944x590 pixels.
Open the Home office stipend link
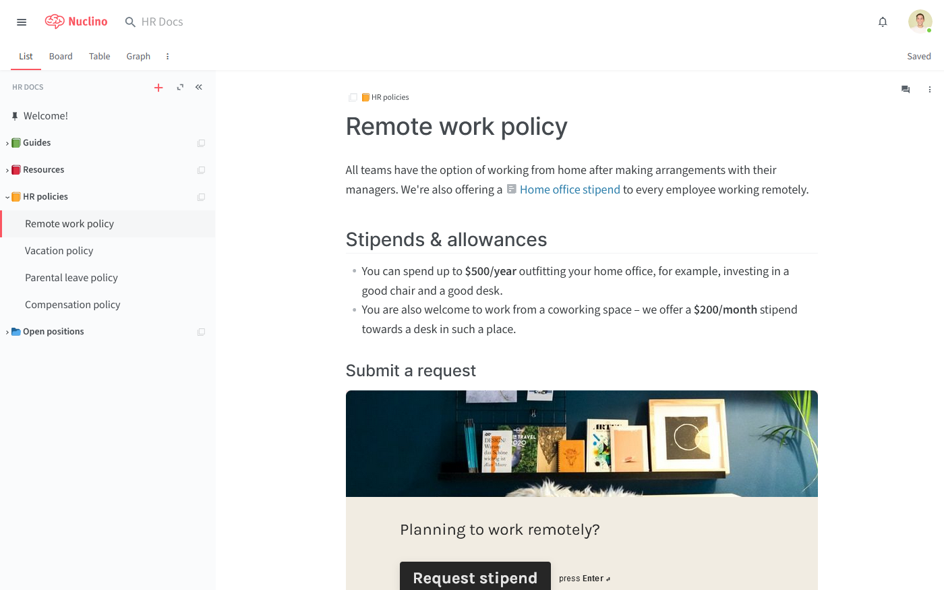point(570,189)
